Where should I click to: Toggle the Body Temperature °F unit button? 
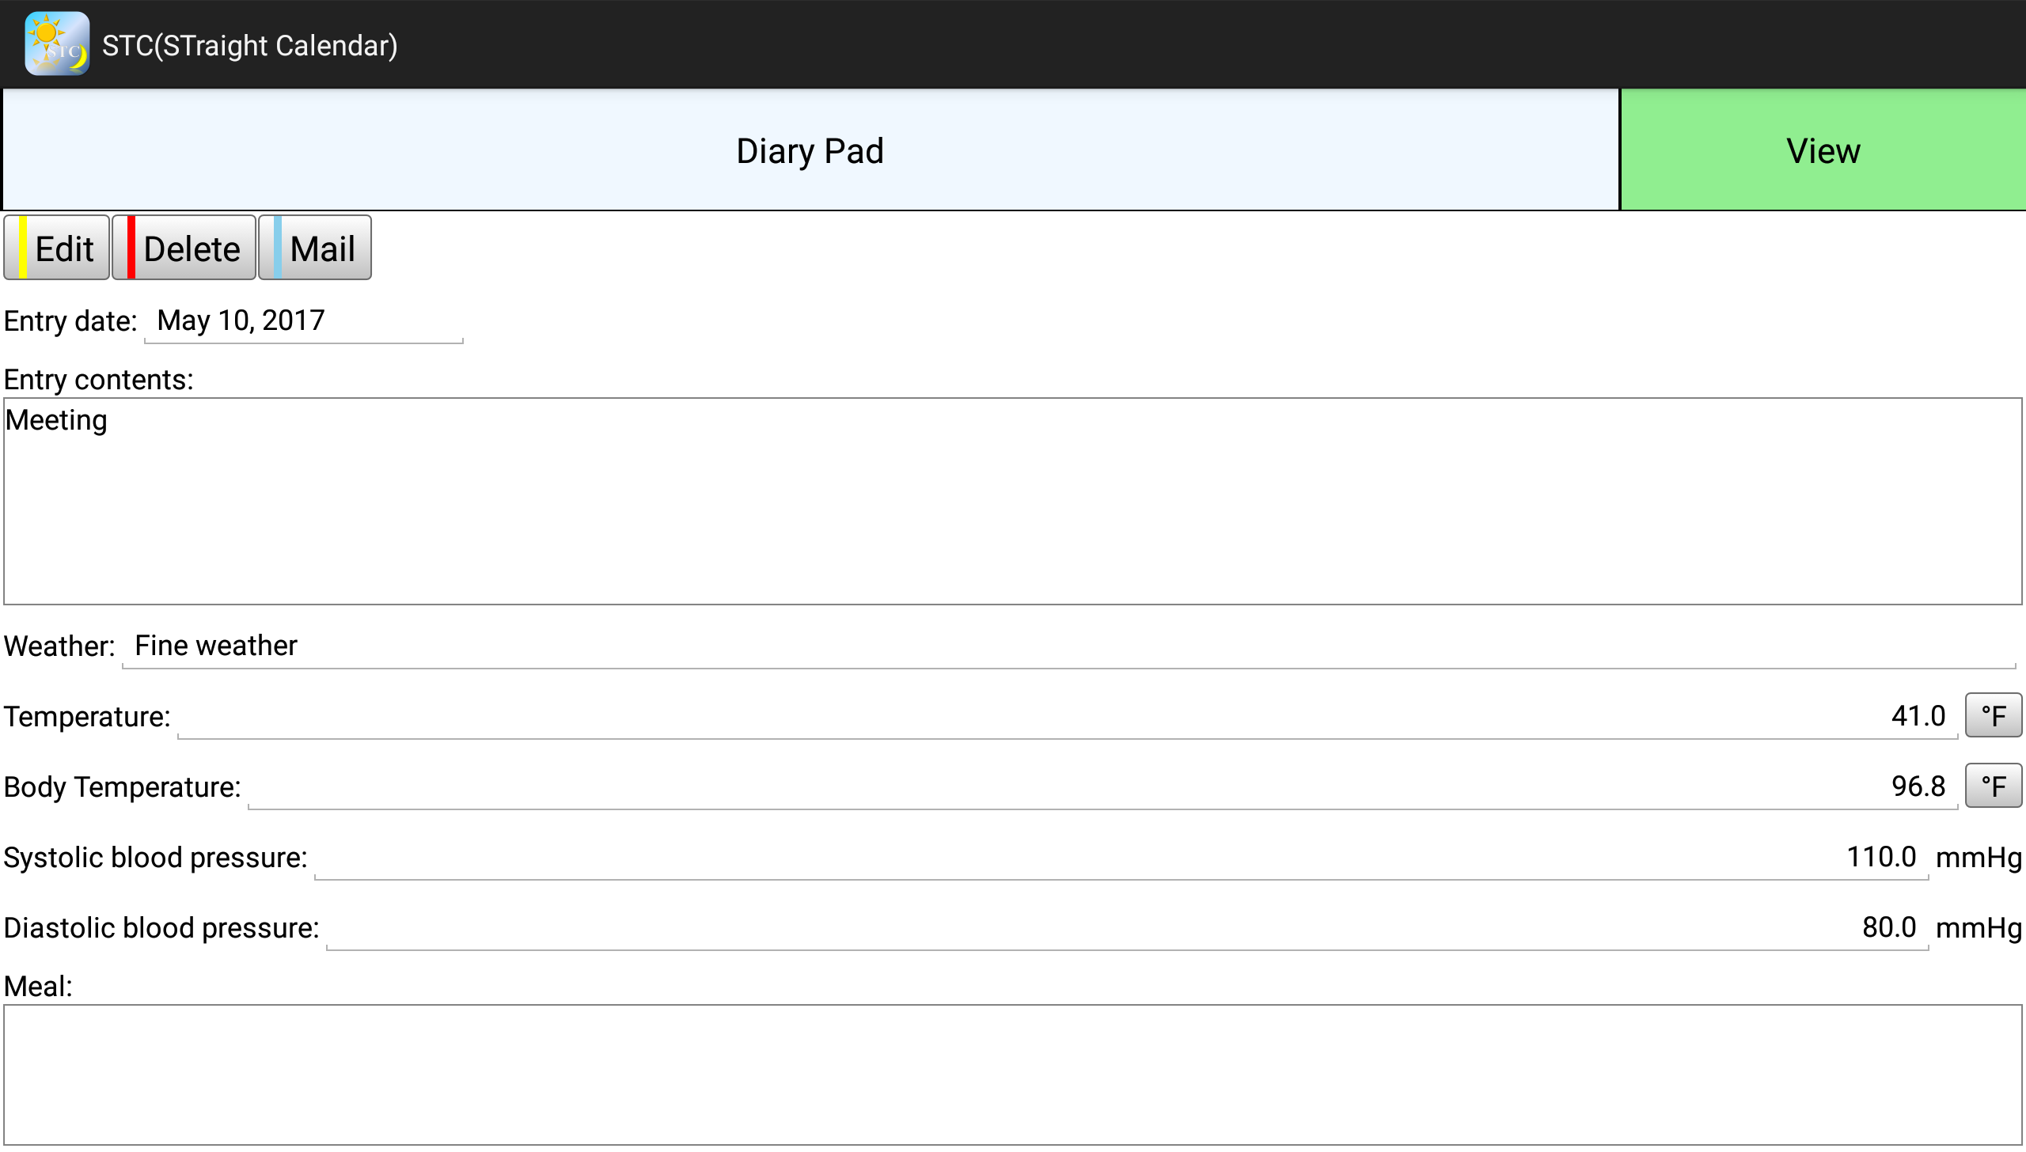(1993, 786)
